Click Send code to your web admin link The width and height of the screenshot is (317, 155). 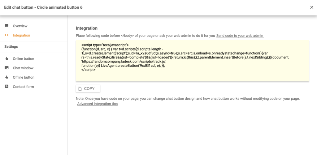coord(240,36)
